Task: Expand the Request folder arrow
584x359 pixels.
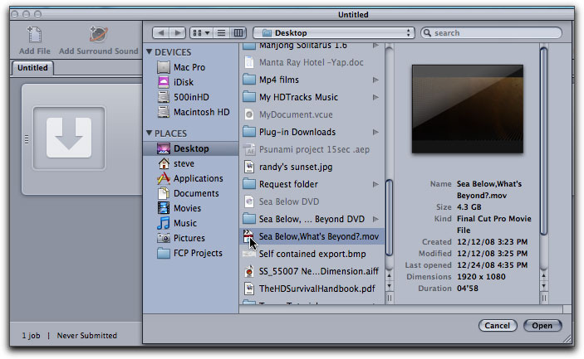Action: pyautogui.click(x=375, y=184)
